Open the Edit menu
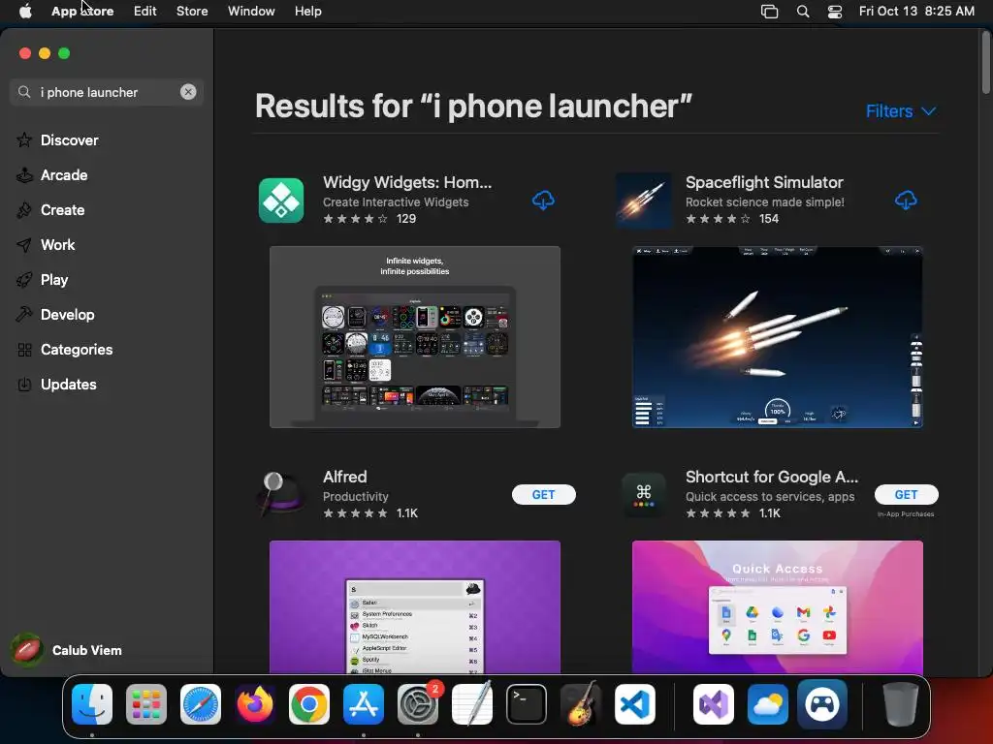993x744 pixels. click(x=145, y=11)
